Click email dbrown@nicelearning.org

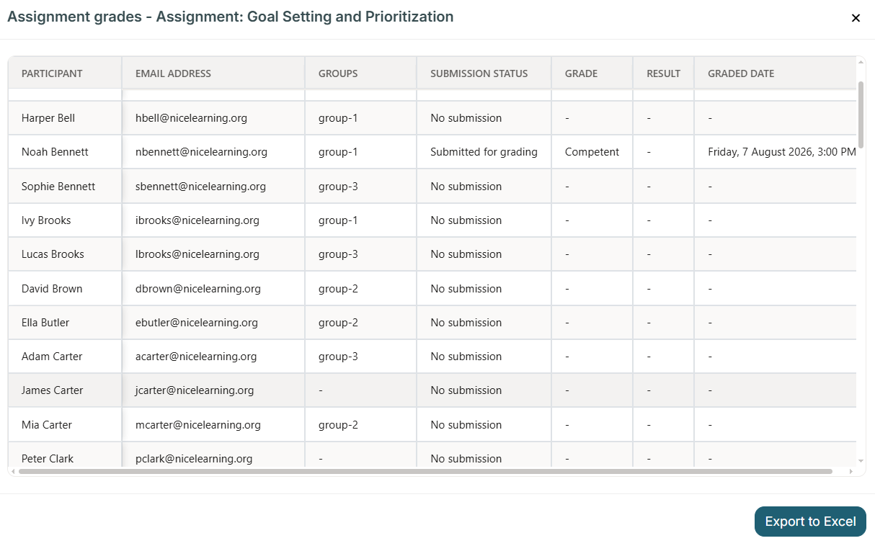198,289
